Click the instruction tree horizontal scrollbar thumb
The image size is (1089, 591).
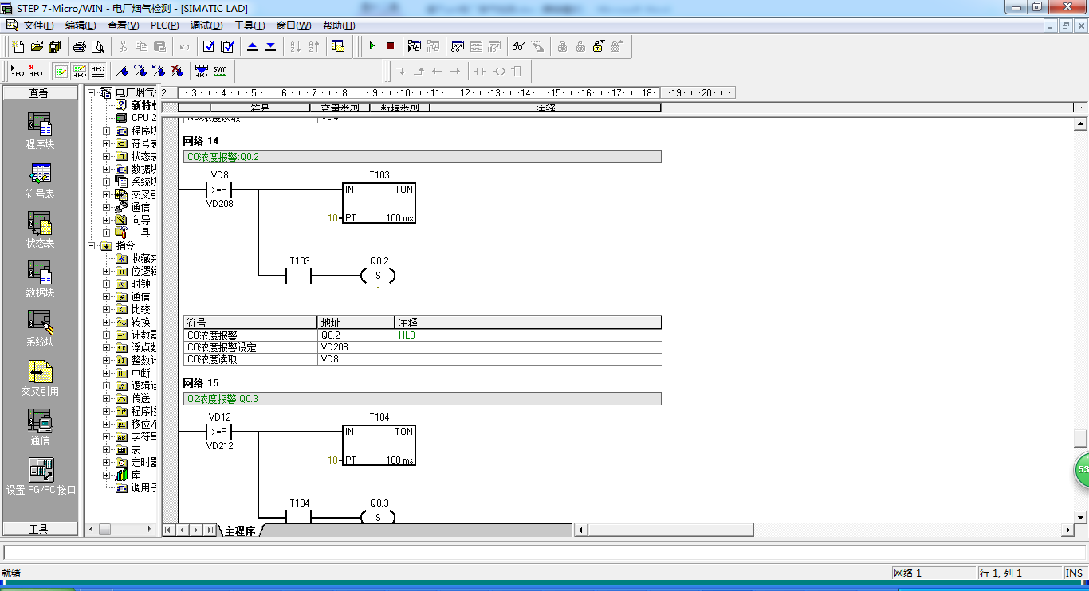click(104, 529)
